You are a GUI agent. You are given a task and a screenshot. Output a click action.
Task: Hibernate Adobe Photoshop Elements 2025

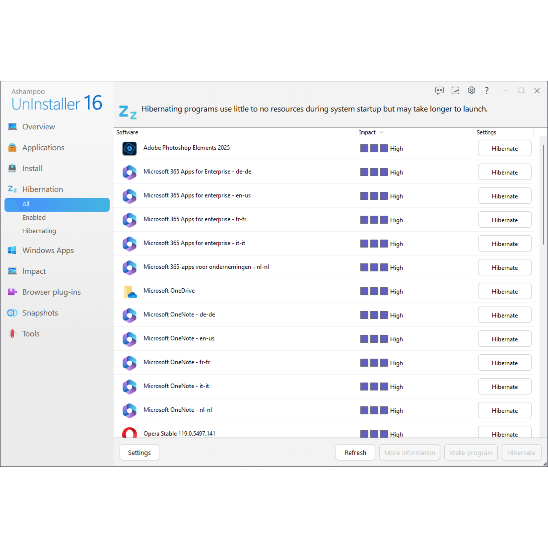click(504, 148)
